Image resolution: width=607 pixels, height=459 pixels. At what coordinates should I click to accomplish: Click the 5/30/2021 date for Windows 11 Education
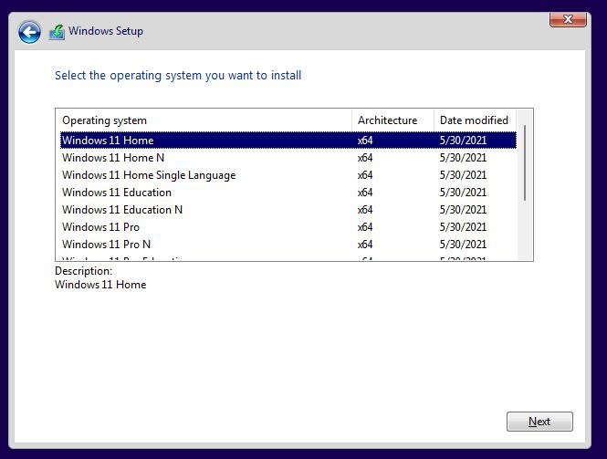coord(463,193)
